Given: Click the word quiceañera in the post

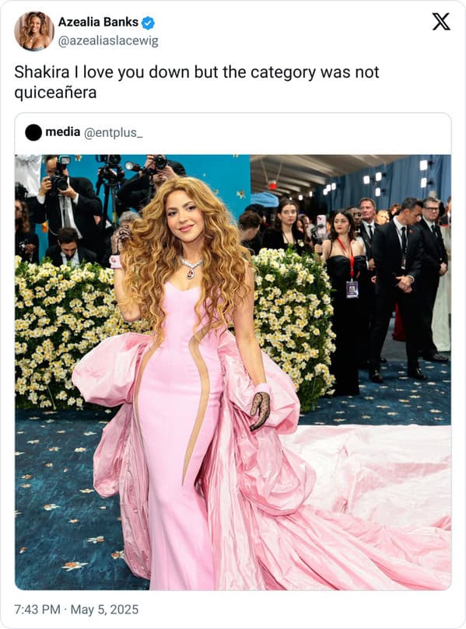Looking at the screenshot, I should tap(55, 93).
